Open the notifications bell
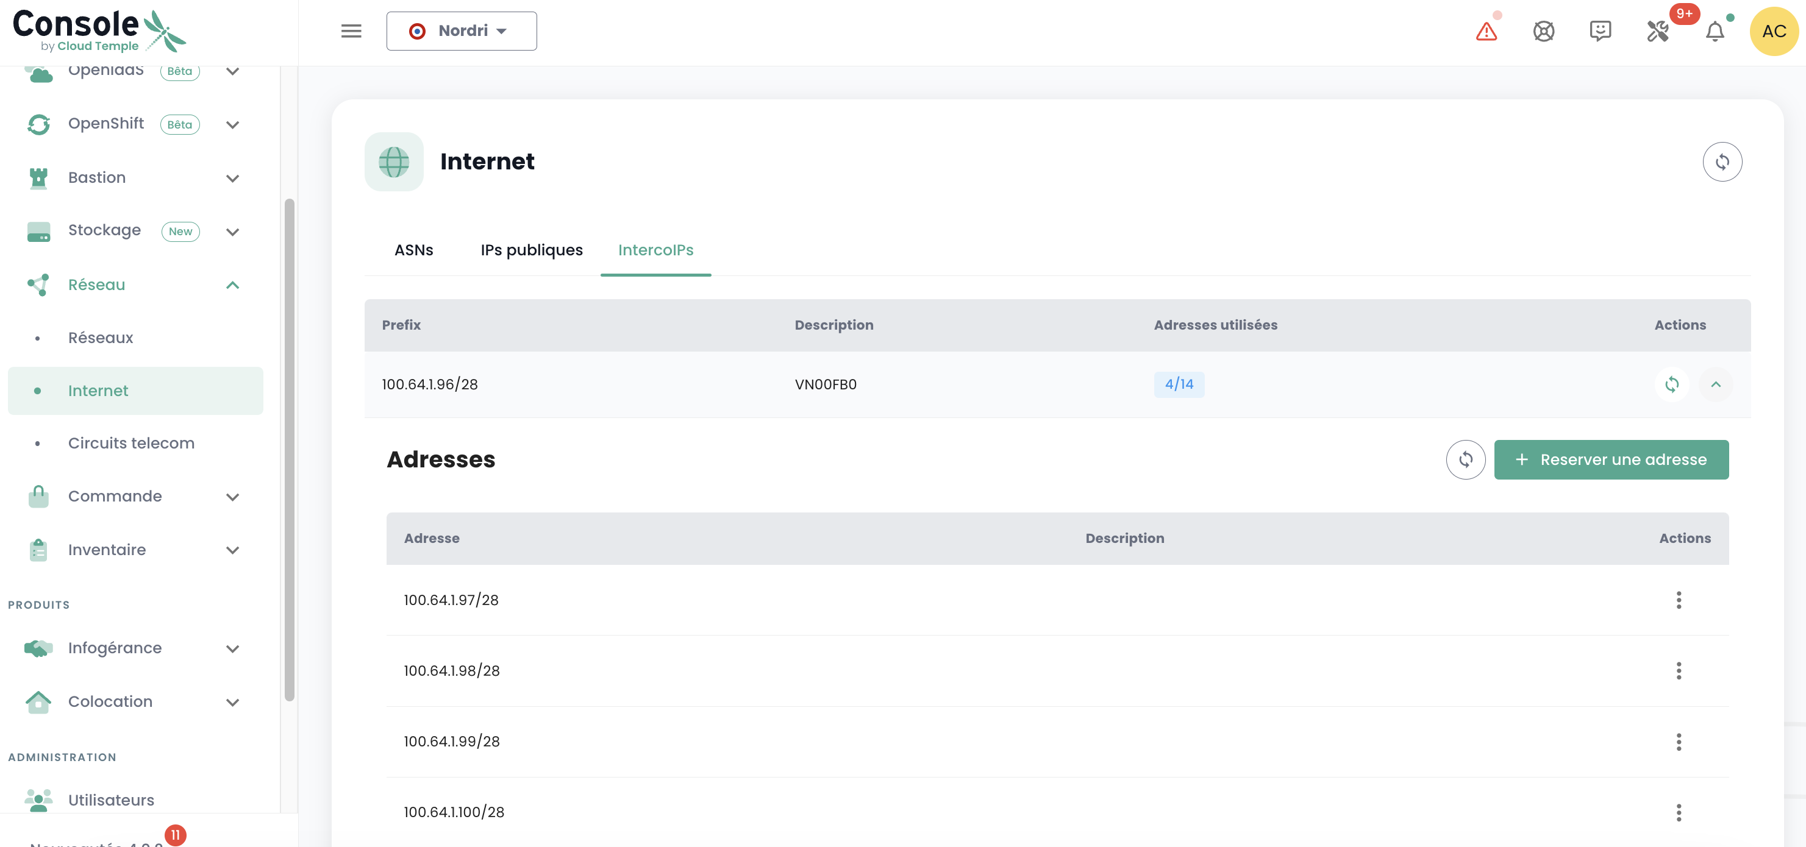 tap(1714, 32)
